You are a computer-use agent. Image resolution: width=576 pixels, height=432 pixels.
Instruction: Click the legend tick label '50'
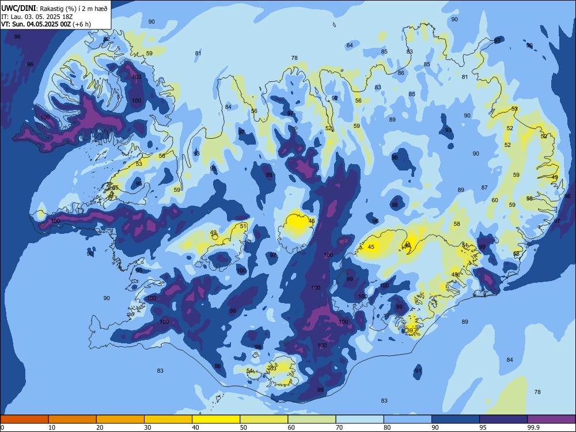244,427
